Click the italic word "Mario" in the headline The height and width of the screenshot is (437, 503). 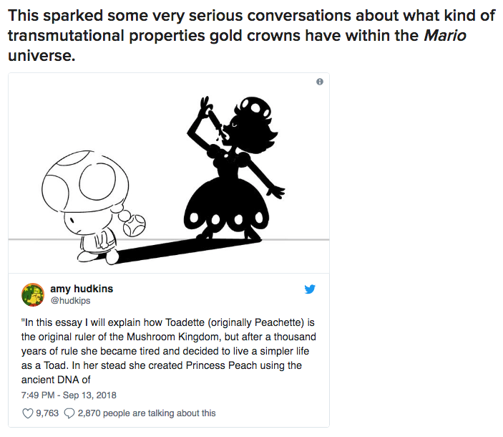coord(444,35)
